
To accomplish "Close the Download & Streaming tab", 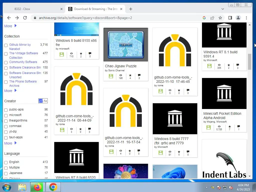I will [121, 9].
